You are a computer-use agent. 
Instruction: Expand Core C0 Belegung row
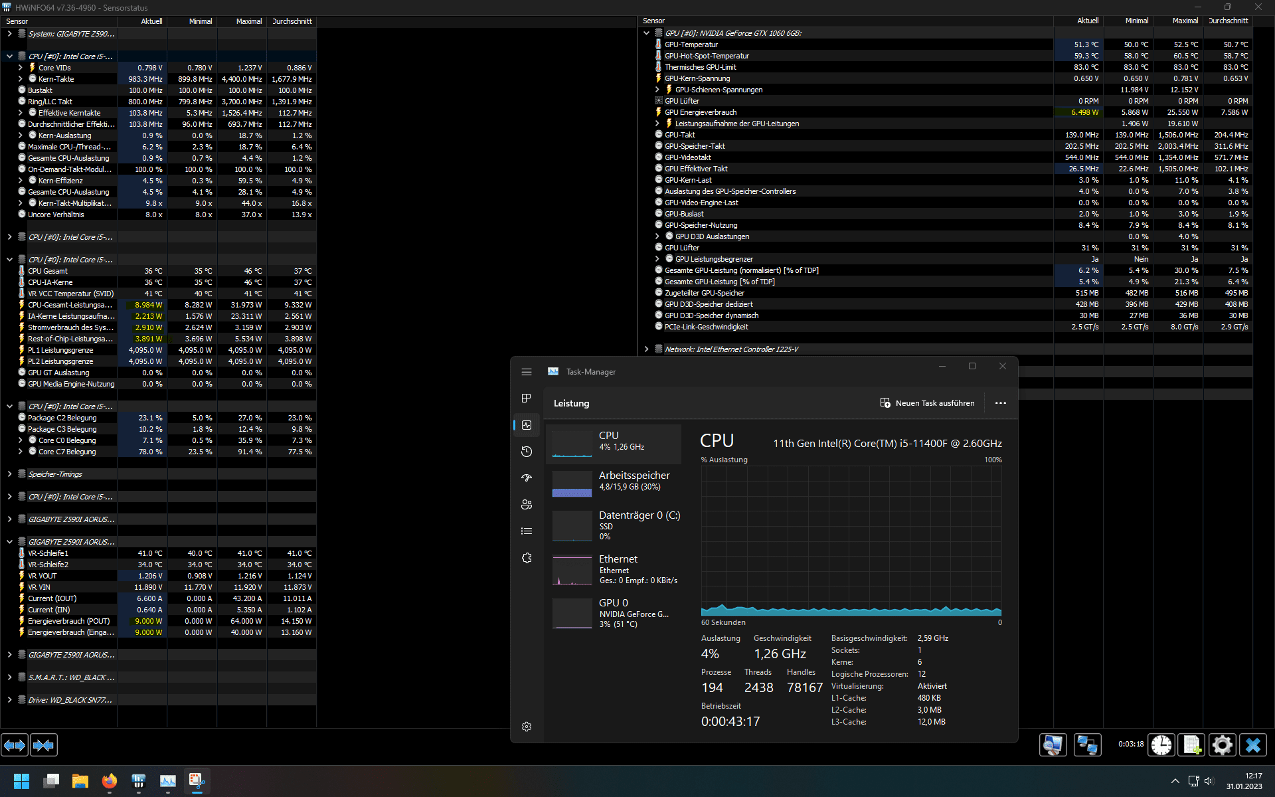[20, 440]
